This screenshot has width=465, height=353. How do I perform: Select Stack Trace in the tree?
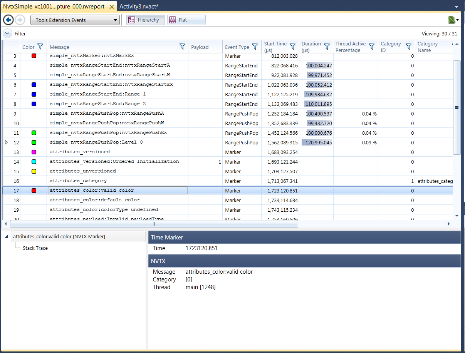click(x=35, y=248)
